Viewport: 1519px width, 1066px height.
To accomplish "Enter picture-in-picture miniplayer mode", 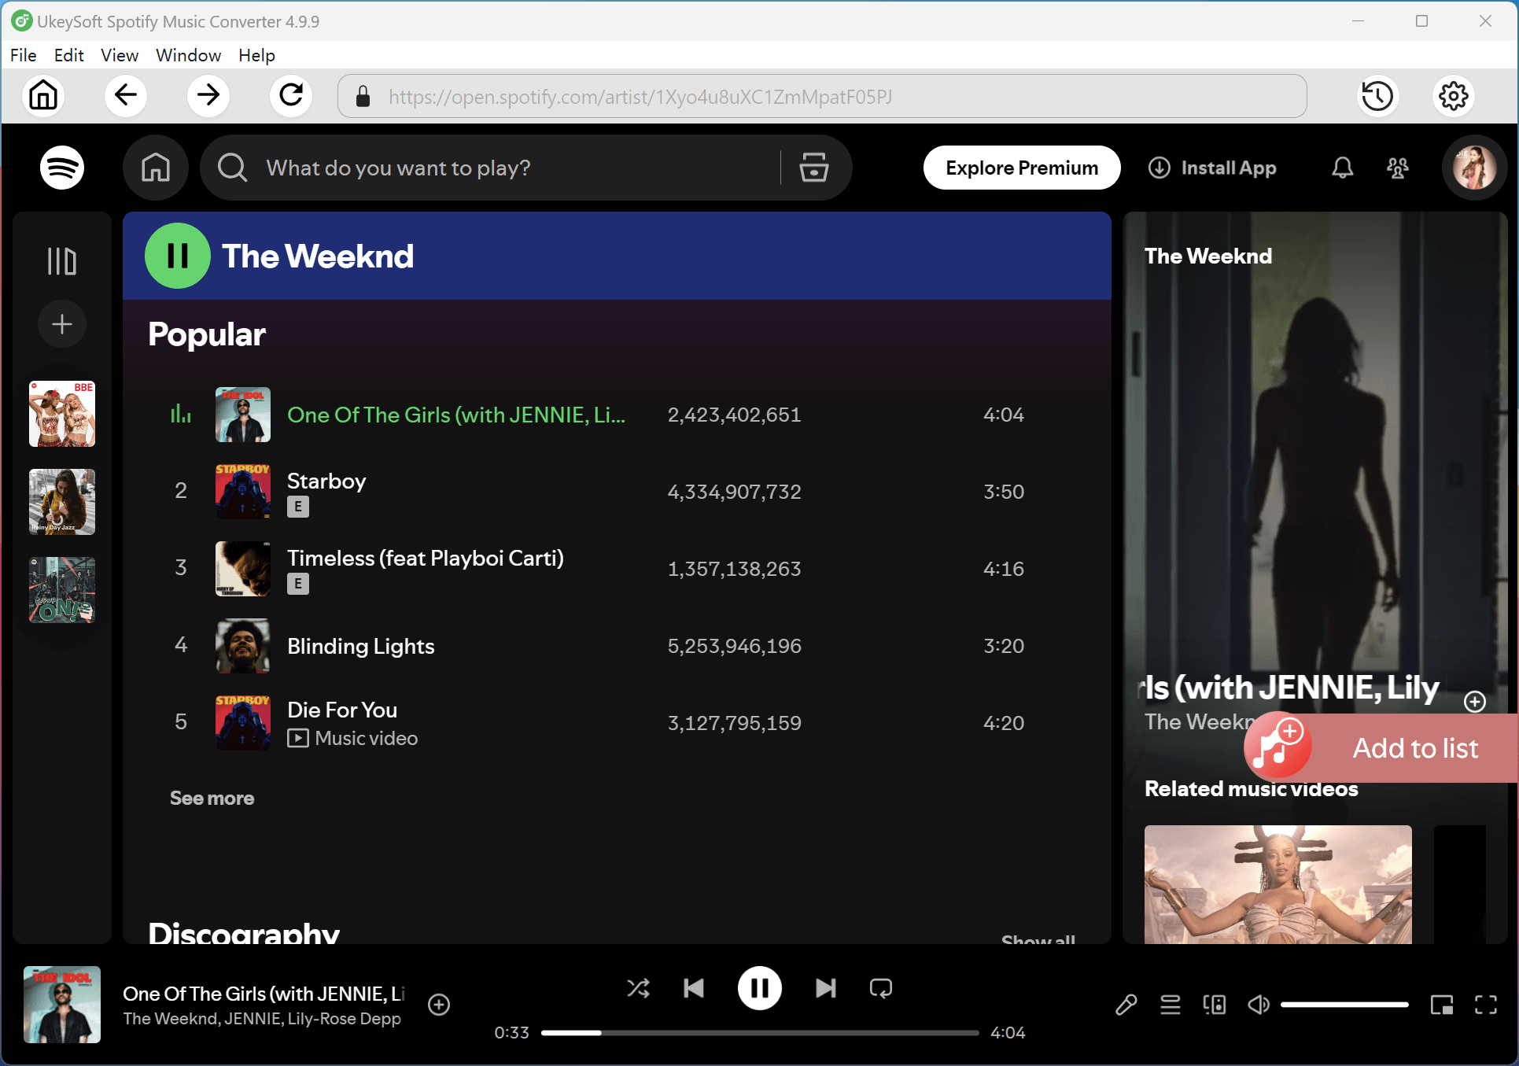I will 1442,1005.
